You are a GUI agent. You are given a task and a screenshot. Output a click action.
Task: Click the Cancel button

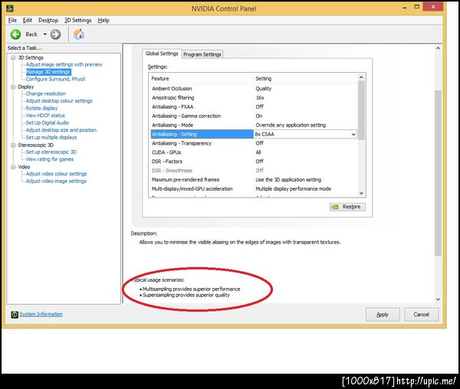(421, 315)
